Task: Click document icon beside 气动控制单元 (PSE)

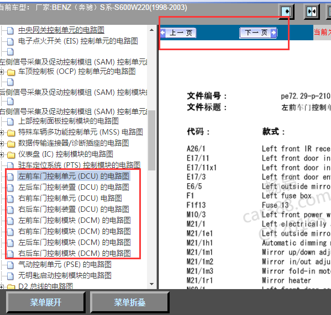Action: click(10, 265)
